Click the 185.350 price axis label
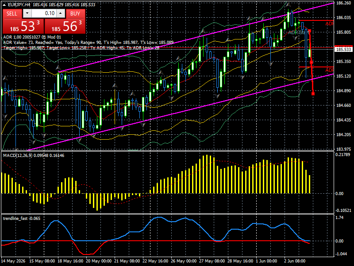 [344, 61]
